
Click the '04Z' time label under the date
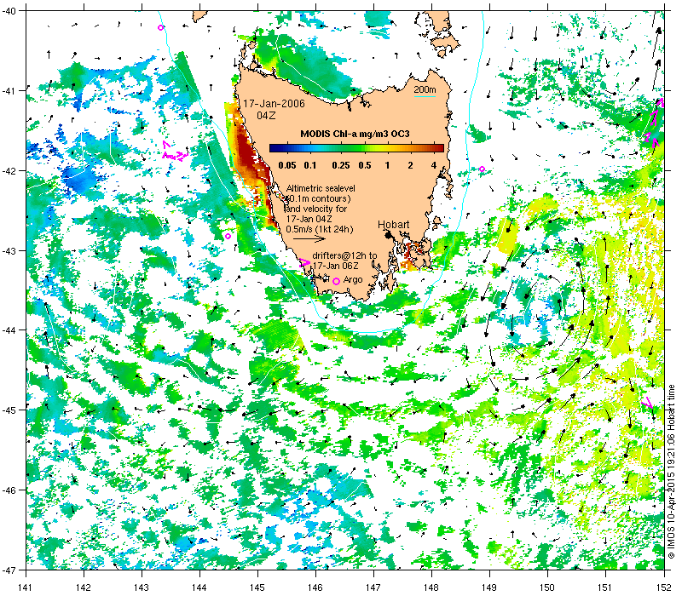coord(266,116)
